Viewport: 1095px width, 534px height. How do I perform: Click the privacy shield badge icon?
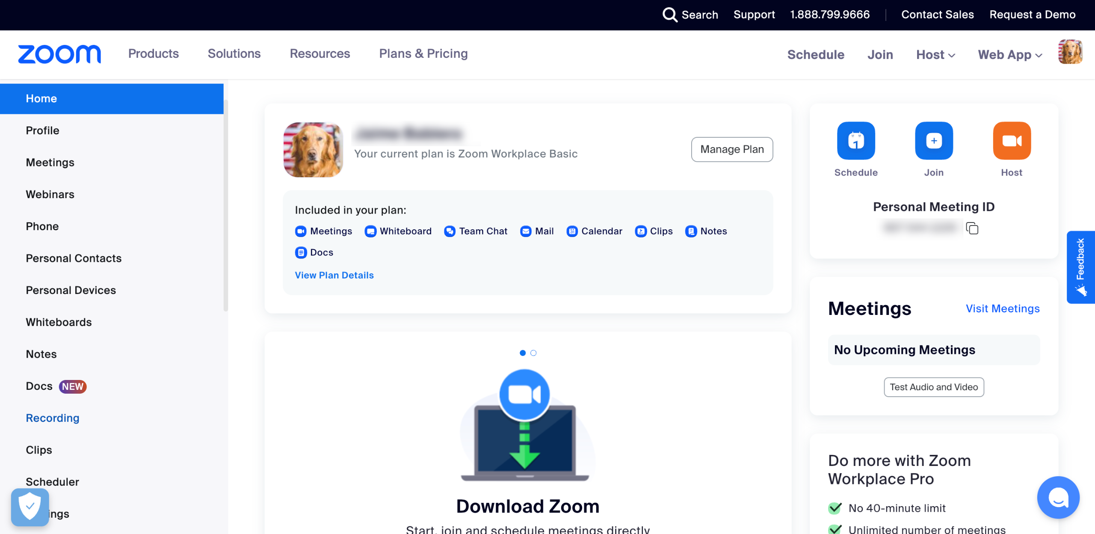tap(30, 507)
